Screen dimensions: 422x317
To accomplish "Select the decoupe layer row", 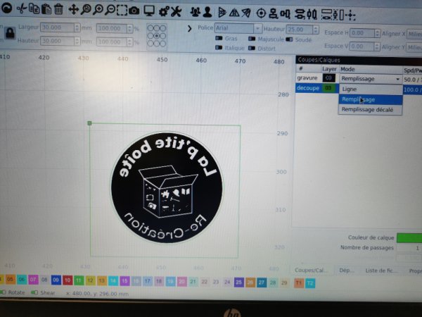I will pos(308,89).
